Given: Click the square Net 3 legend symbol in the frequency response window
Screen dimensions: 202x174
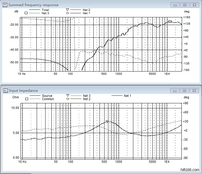Looking at the screenshot, I should point(26,13).
